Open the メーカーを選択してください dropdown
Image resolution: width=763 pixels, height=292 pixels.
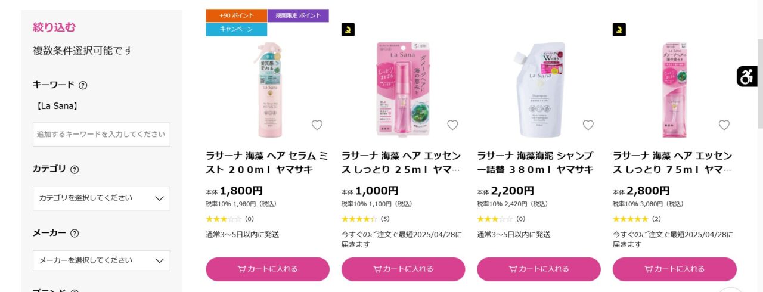coord(101,260)
